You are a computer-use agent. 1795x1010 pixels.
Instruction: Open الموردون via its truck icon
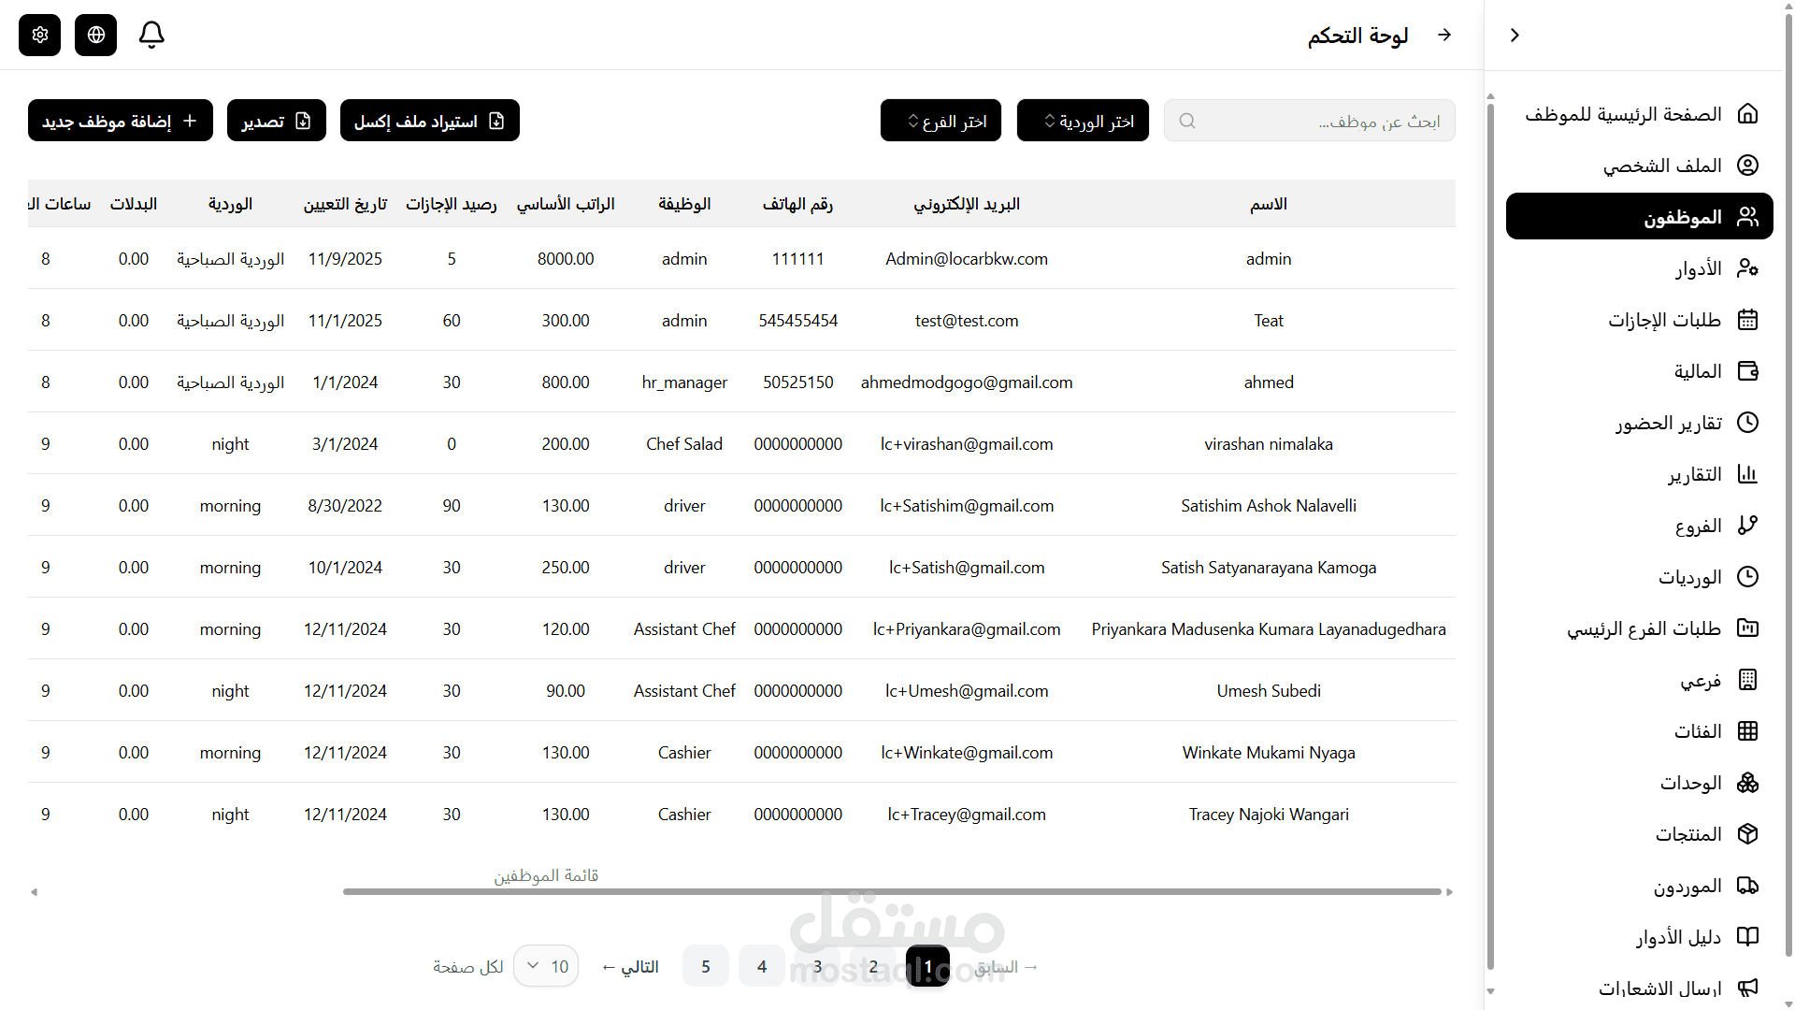point(1748,885)
